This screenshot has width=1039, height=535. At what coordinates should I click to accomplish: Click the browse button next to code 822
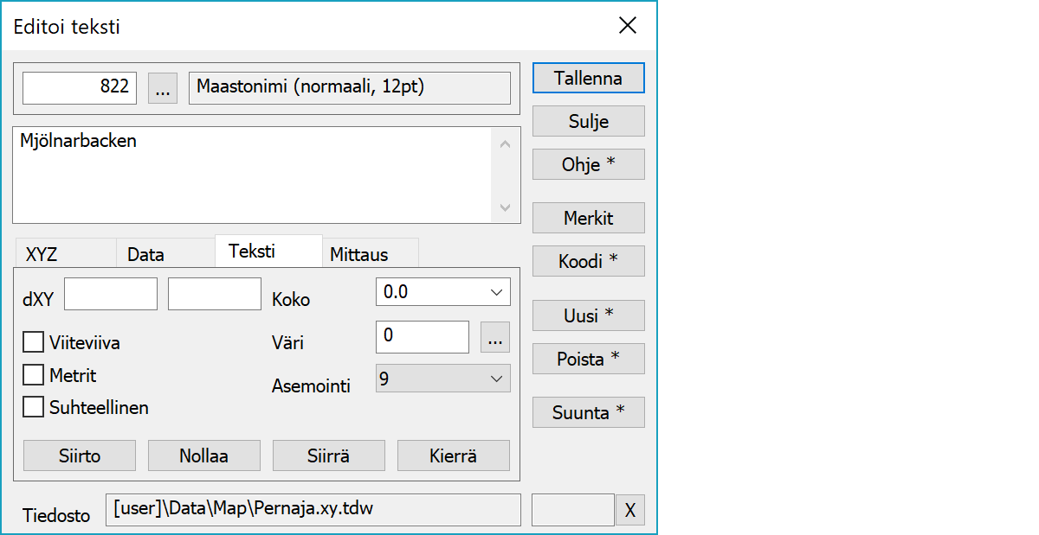(163, 88)
